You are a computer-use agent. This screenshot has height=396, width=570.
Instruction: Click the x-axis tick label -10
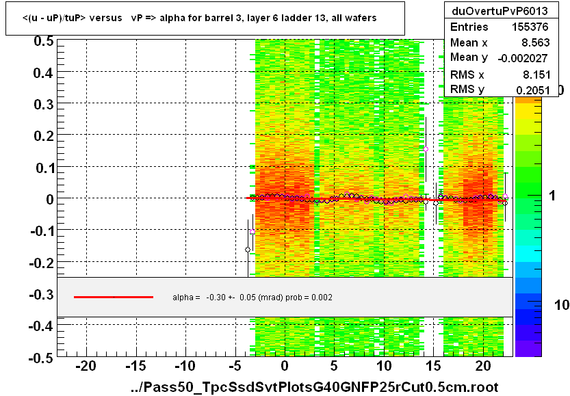click(185, 366)
